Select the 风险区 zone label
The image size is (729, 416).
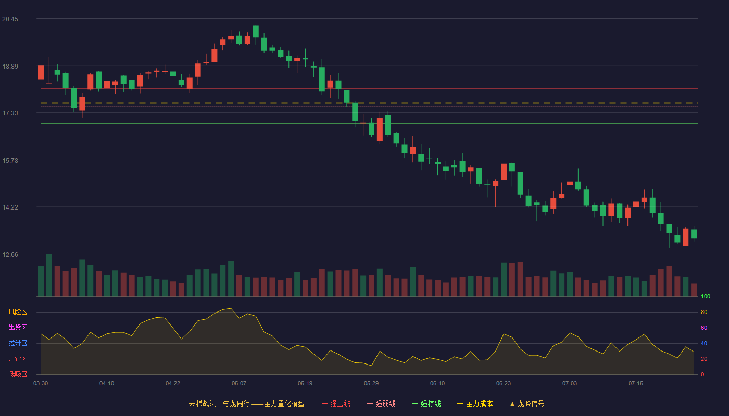click(x=18, y=312)
